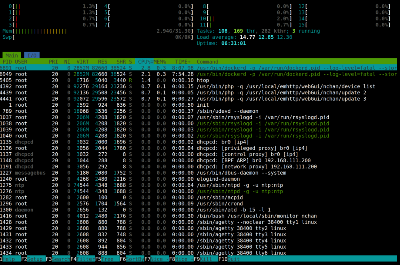Image resolution: width=400 pixels, height=265 pixels.
Task: Sort by PID column header
Action: pos(7,62)
